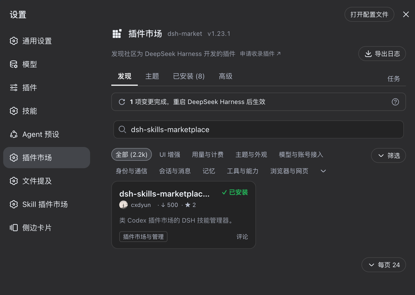Open the 任务 panel

pos(394,79)
